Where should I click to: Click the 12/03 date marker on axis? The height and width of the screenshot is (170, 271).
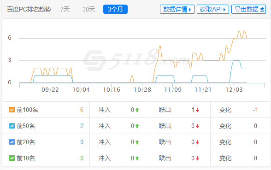click(234, 90)
